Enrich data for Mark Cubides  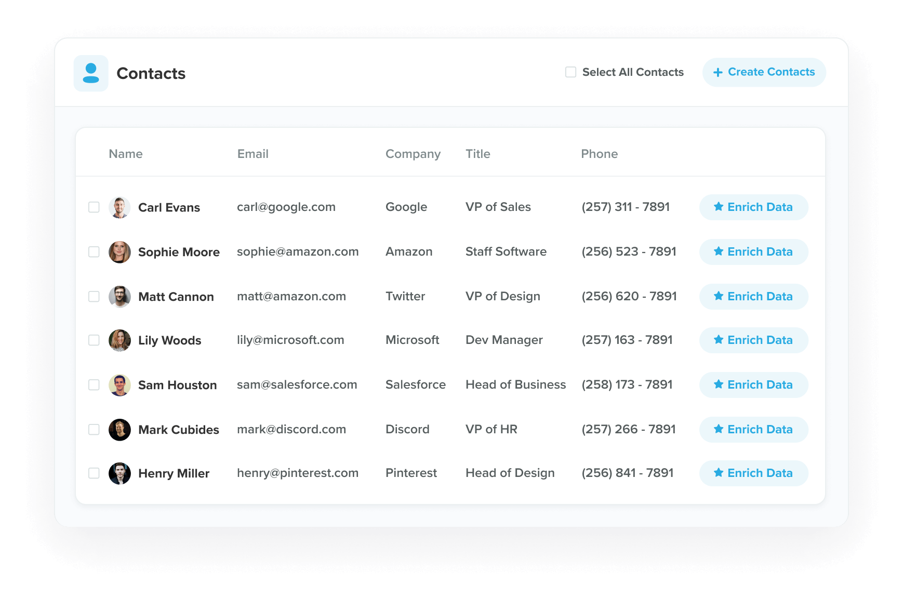coord(753,430)
